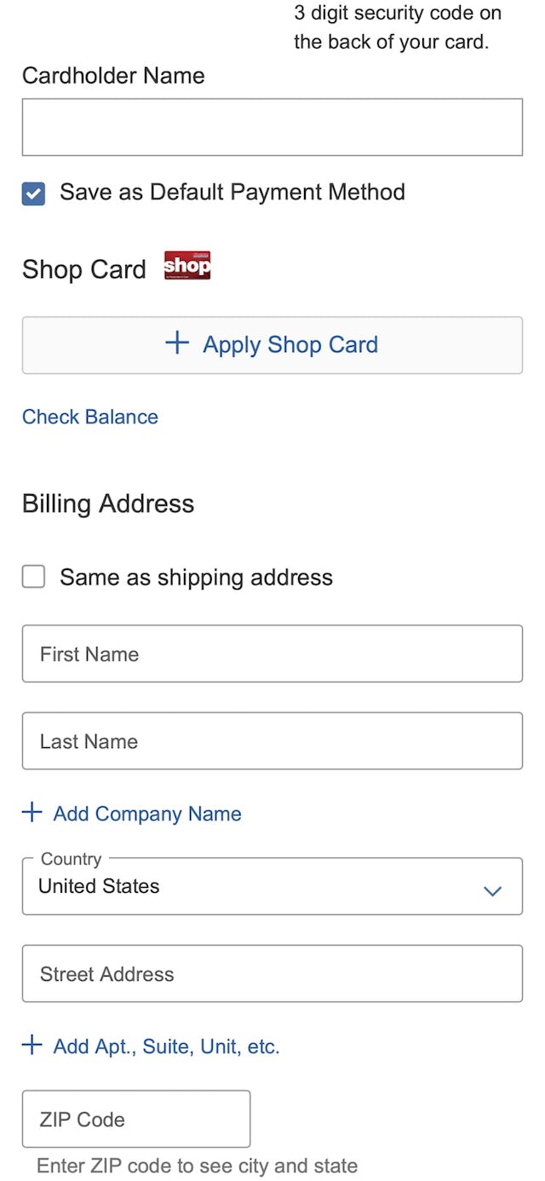The image size is (545, 1181).
Task: Toggle the default payment method checkbox off
Action: [32, 193]
